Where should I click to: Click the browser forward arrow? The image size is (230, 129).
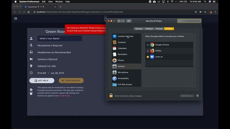click(x=19, y=12)
